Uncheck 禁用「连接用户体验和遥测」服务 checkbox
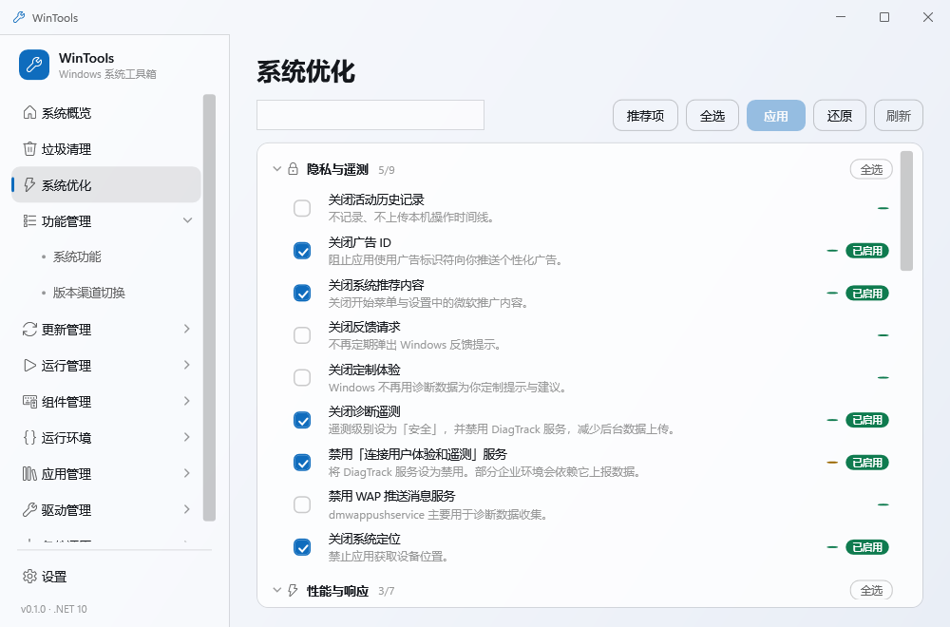Image resolution: width=950 pixels, height=627 pixels. click(302, 463)
